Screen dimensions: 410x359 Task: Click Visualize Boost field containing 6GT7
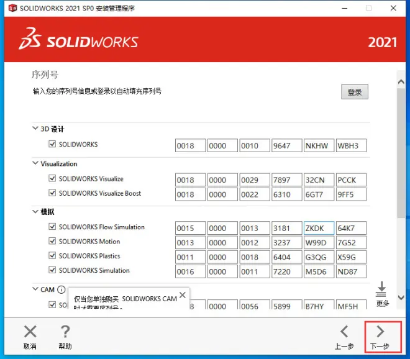click(319, 194)
